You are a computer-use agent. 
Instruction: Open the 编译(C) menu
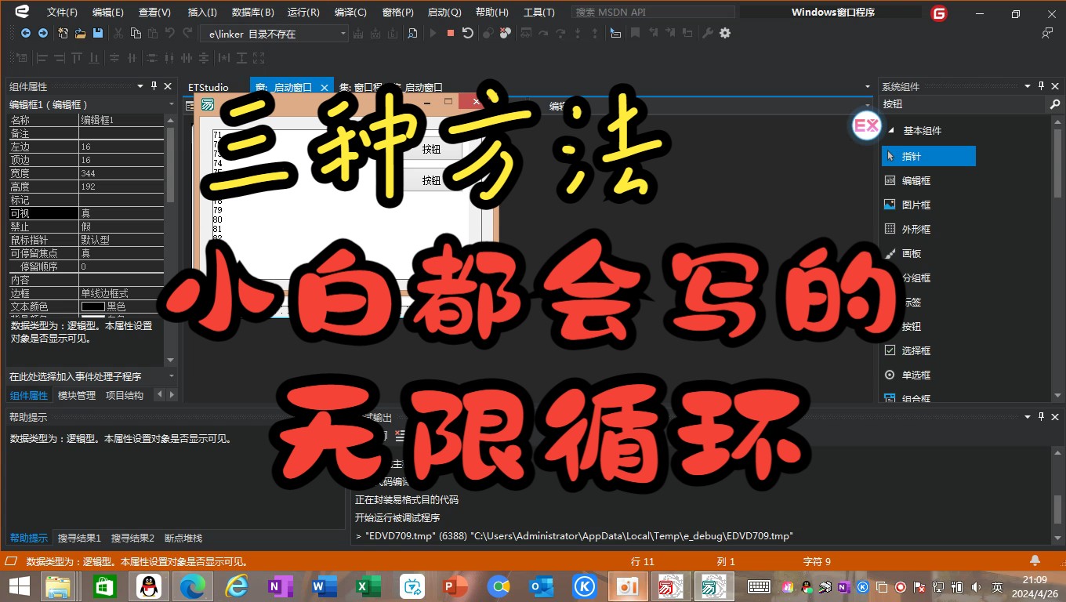click(350, 13)
